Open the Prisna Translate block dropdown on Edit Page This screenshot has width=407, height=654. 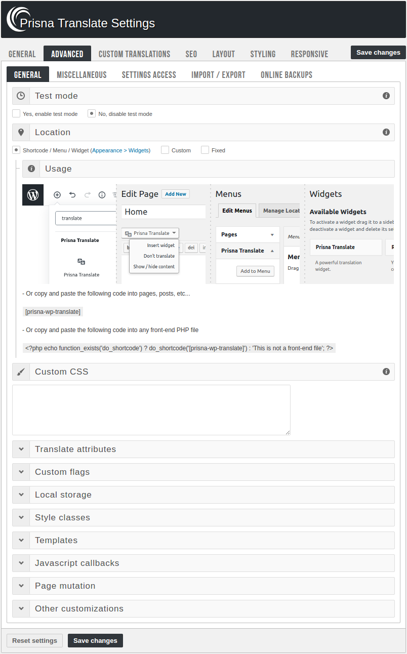click(x=150, y=233)
